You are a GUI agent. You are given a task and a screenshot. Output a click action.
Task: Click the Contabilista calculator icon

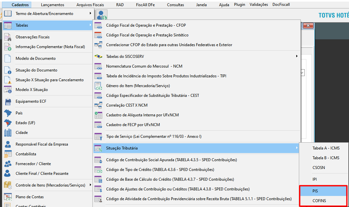(x=8, y=154)
